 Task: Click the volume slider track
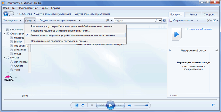141,105
